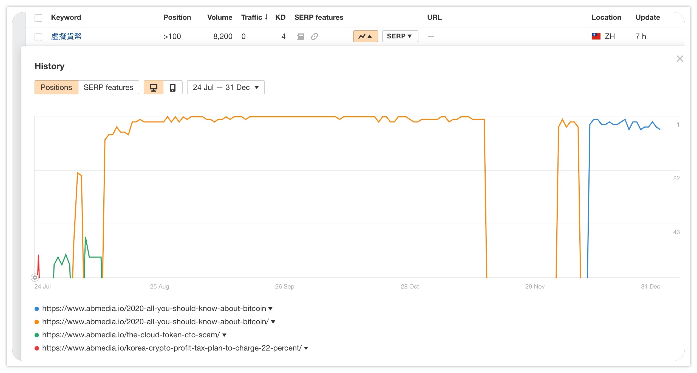Click the sitelinks chain icon

click(314, 36)
